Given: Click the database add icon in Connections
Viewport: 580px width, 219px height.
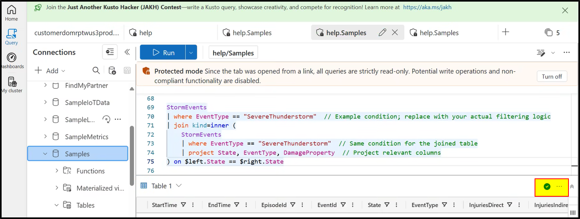Looking at the screenshot, I should (x=112, y=70).
